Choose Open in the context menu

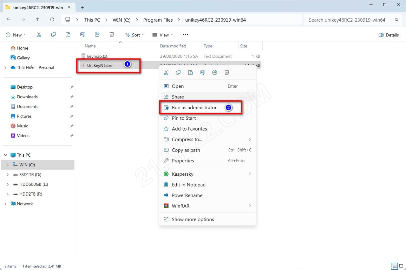click(x=207, y=86)
